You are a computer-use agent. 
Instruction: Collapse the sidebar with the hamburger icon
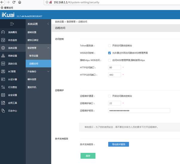[x=12, y=24]
